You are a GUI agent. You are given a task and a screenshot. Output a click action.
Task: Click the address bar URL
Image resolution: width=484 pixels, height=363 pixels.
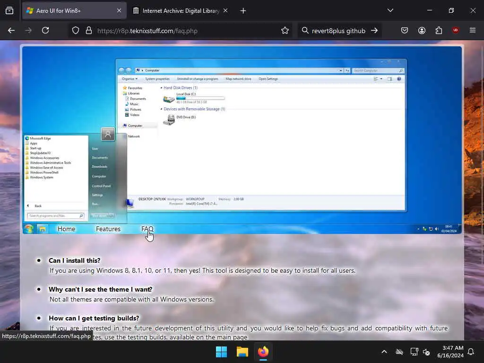coord(147,31)
